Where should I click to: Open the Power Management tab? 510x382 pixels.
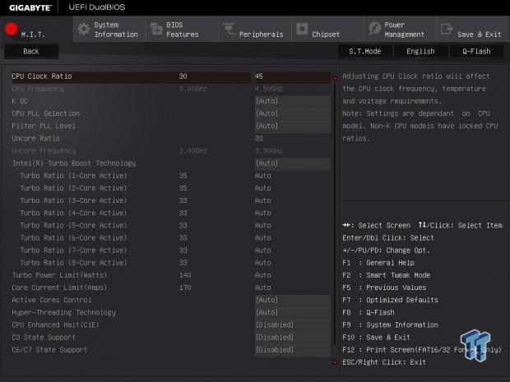point(404,30)
